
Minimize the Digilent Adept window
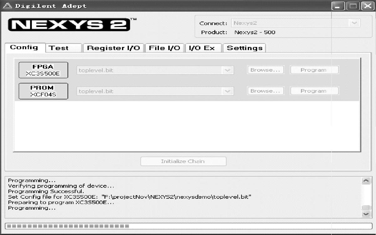pyautogui.click(x=338, y=6)
